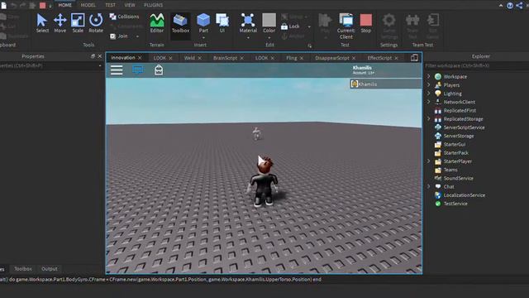529x298 pixels.
Task: Switch to the BrainScript tab
Action: click(225, 58)
